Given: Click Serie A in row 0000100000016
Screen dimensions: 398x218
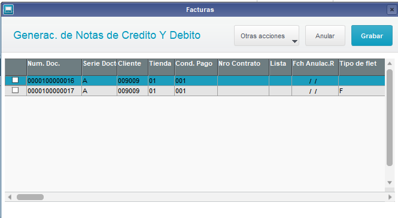Looking at the screenshot, I should point(99,81).
